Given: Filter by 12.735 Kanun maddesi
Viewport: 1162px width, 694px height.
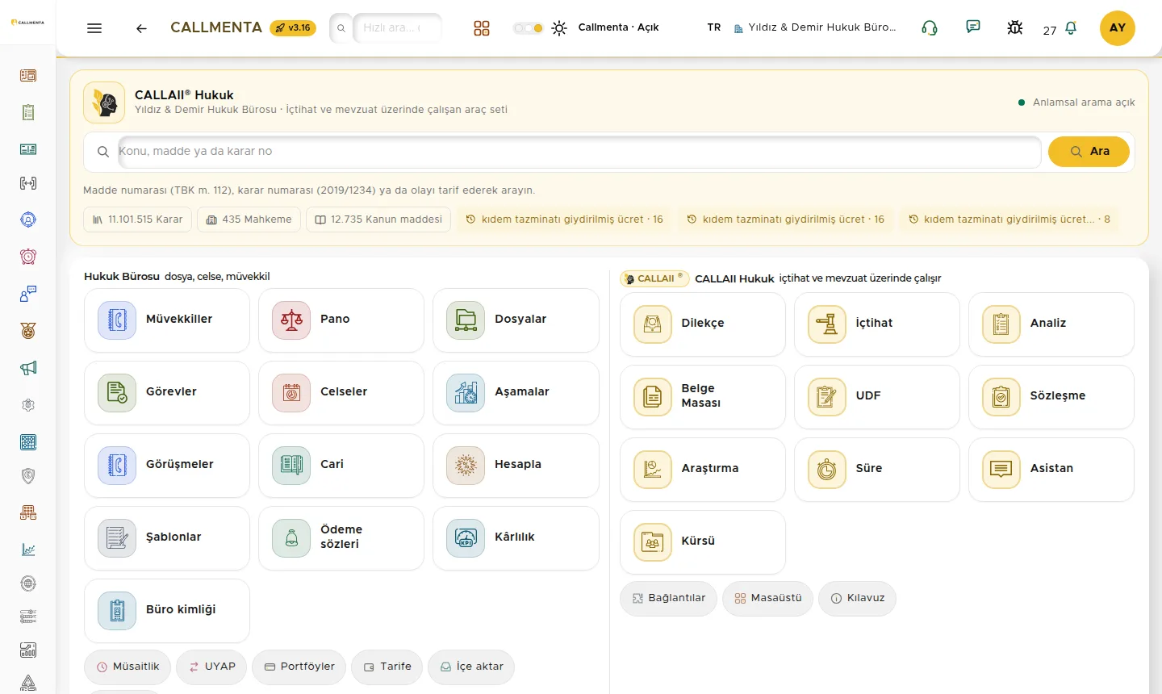Looking at the screenshot, I should [x=378, y=219].
